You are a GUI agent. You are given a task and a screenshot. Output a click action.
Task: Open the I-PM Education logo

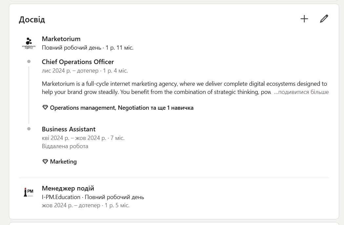29,192
